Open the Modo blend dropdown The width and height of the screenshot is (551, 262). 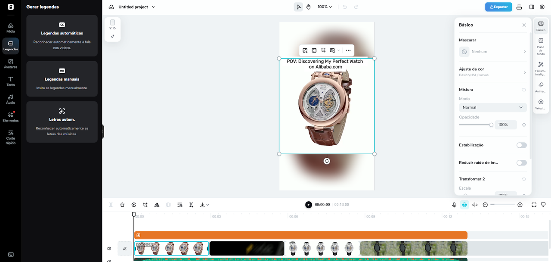point(492,107)
